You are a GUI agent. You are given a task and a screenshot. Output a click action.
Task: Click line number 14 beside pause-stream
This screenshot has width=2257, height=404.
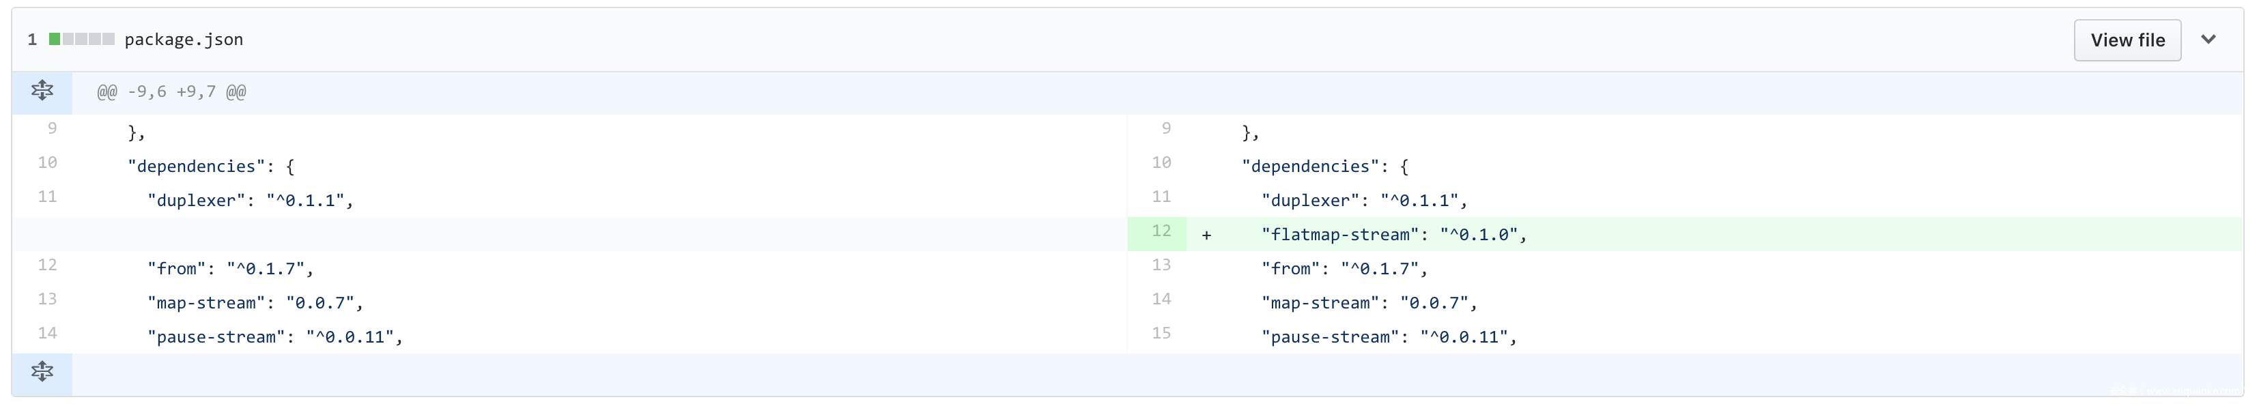click(47, 334)
